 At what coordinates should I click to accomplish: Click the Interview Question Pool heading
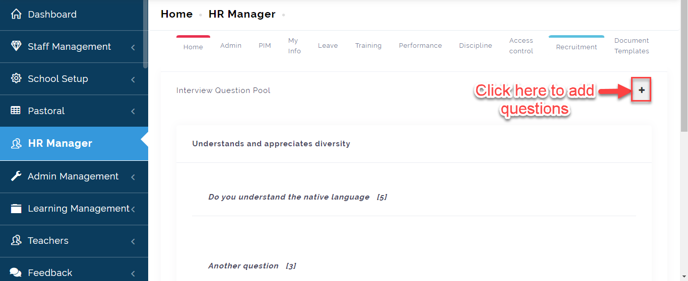[x=223, y=90]
